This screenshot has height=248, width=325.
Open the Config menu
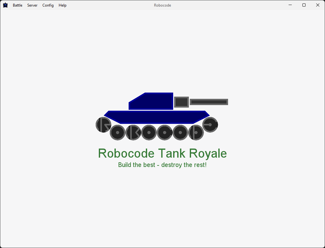48,5
